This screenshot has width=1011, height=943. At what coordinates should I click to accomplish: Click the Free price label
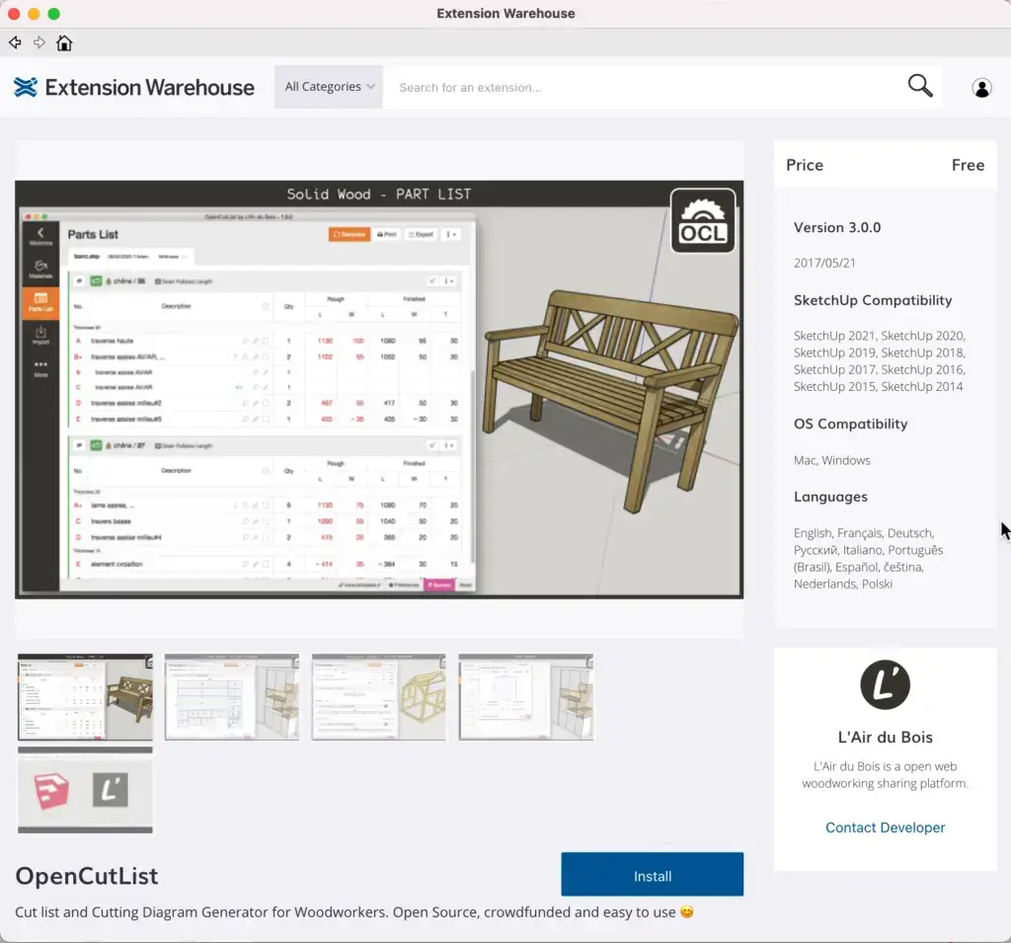pyautogui.click(x=968, y=165)
